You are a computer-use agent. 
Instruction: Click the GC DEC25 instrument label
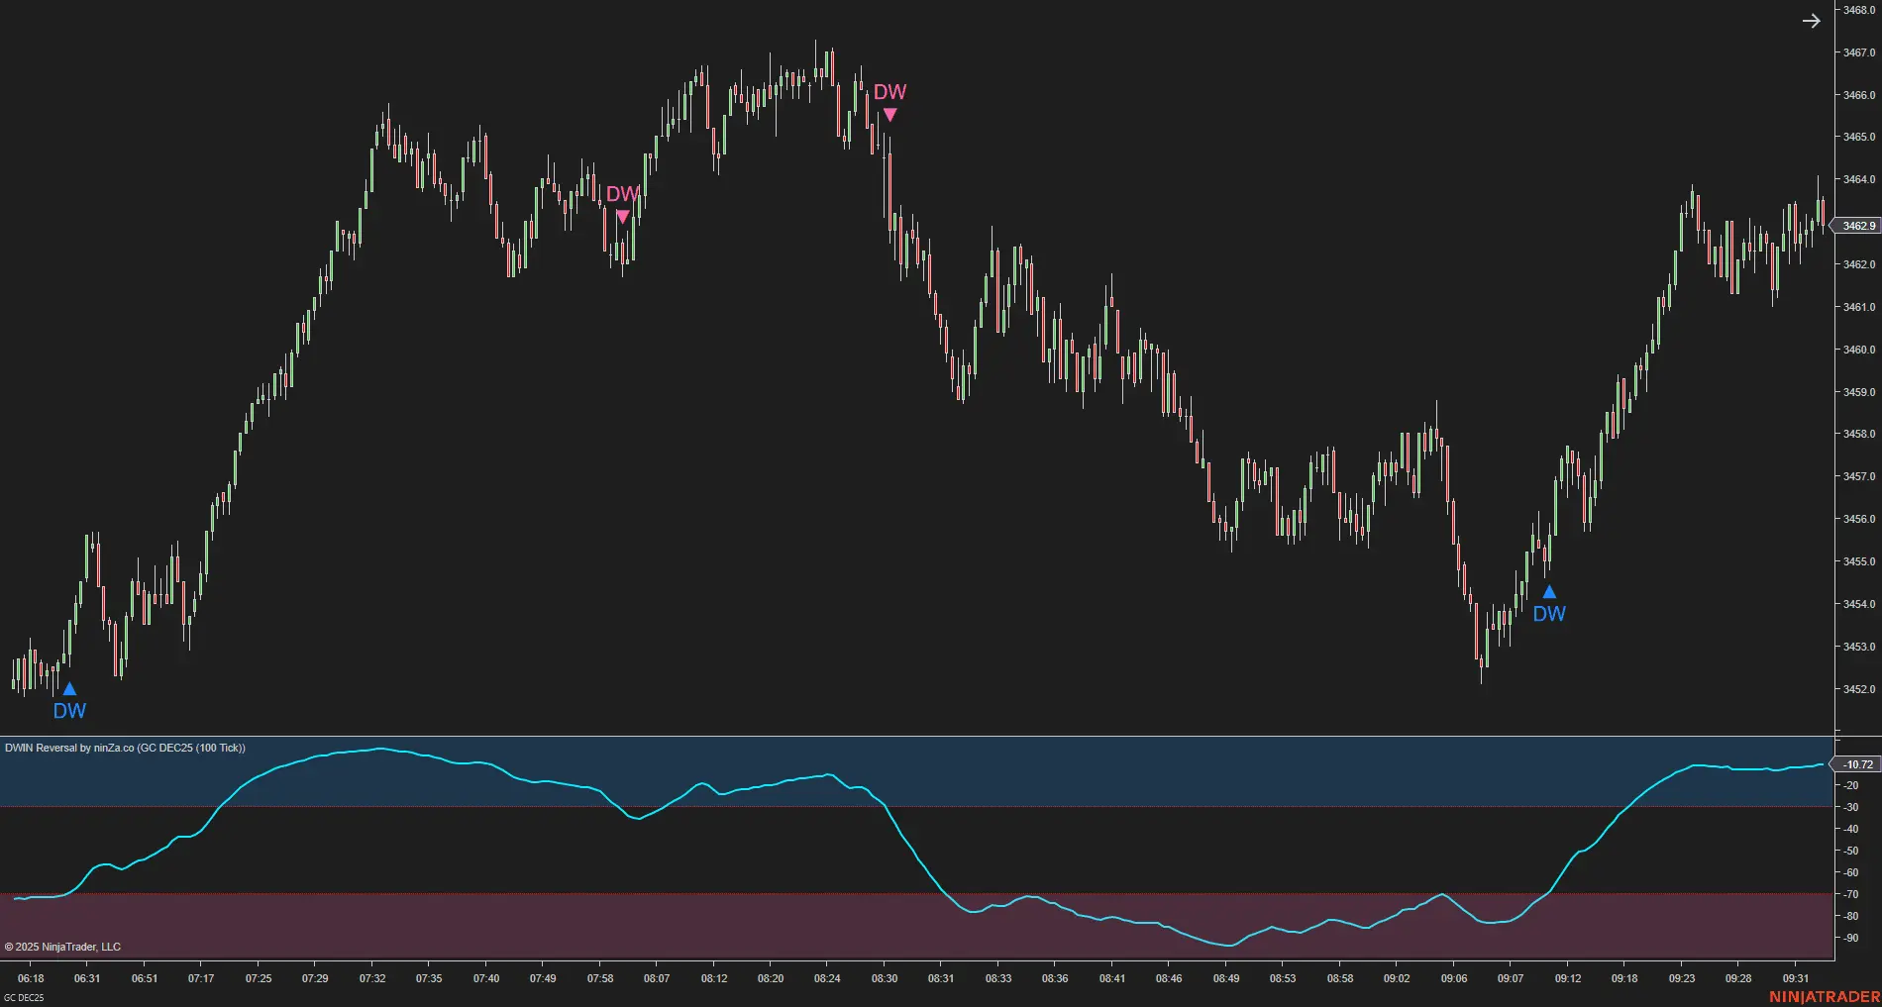pyautogui.click(x=24, y=998)
